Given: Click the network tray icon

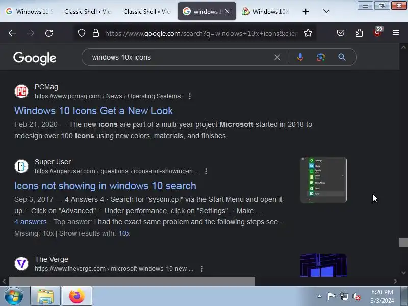Looking at the screenshot, I should (x=344, y=296).
